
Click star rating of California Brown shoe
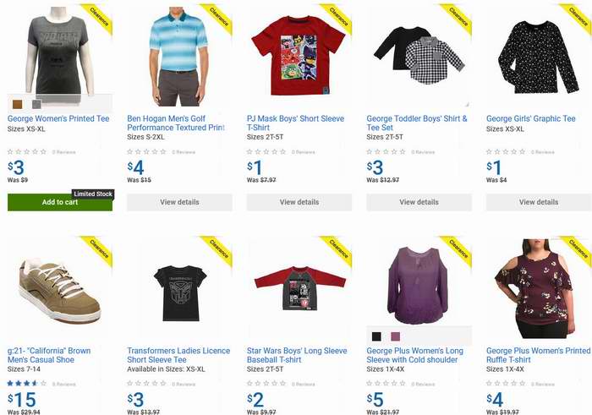pos(27,384)
